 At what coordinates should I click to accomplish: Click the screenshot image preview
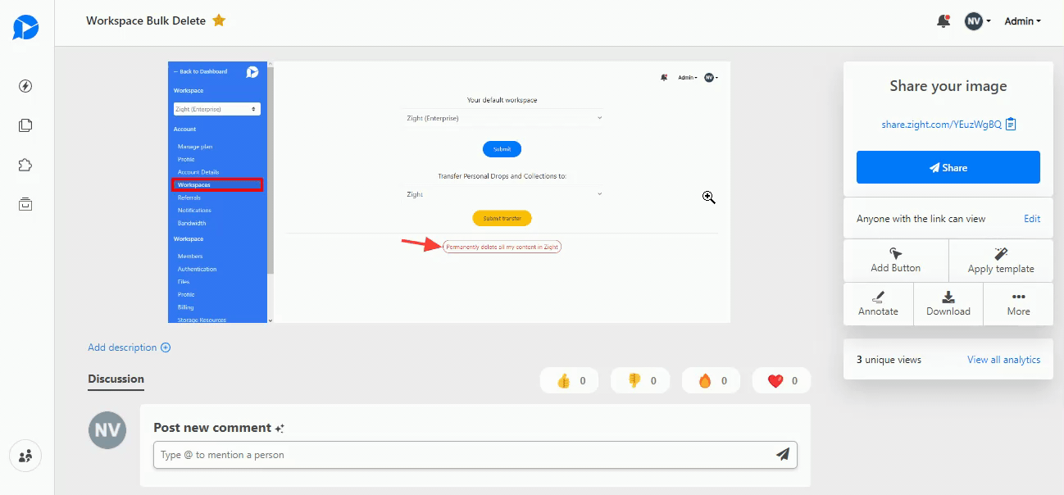point(448,192)
